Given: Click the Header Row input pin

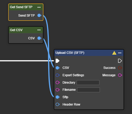Looking at the screenshot, I should pyautogui.click(x=58, y=104).
